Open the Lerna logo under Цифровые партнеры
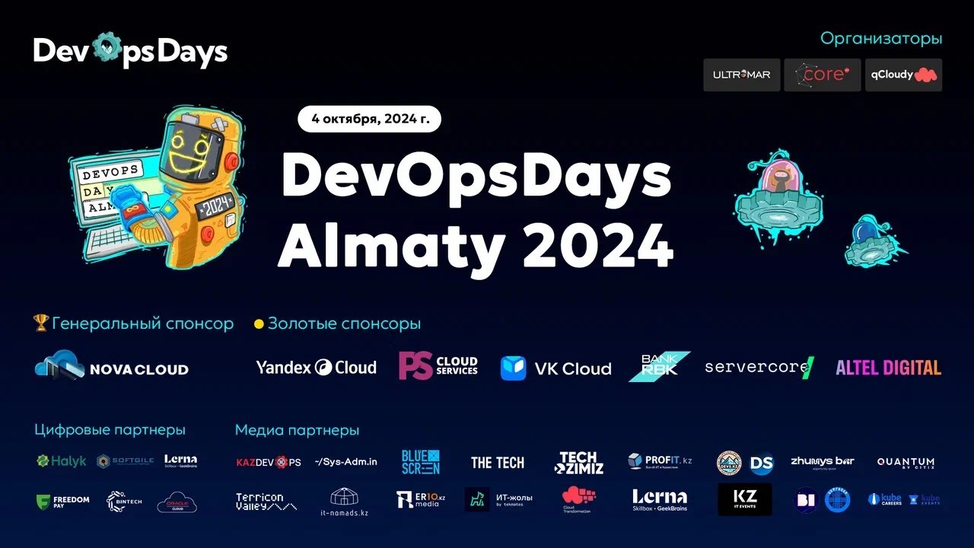974x548 pixels. [180, 460]
